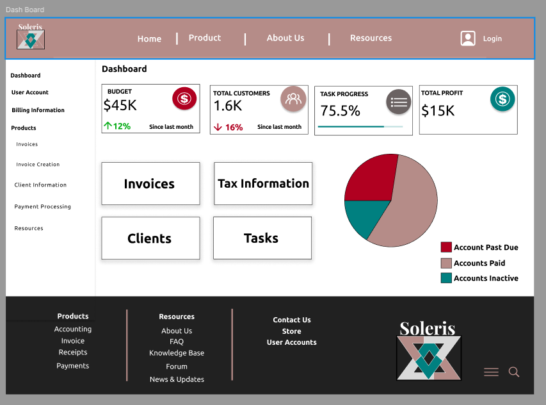Click the Accounts Inactive teal swatch

446,278
